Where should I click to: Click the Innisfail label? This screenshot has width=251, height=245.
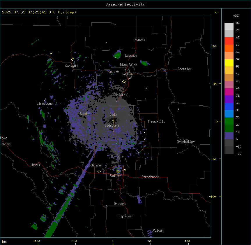(x=121, y=95)
